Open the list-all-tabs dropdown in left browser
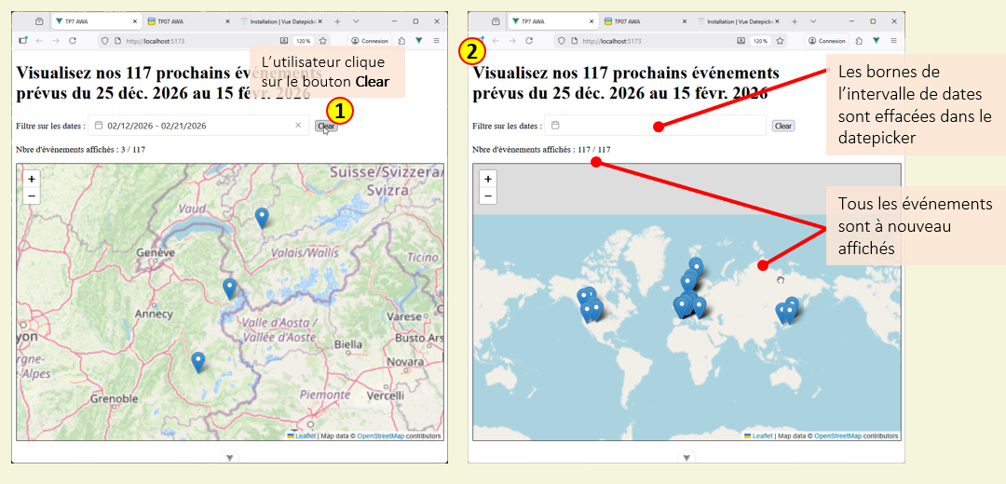The width and height of the screenshot is (1006, 484). 357,21
